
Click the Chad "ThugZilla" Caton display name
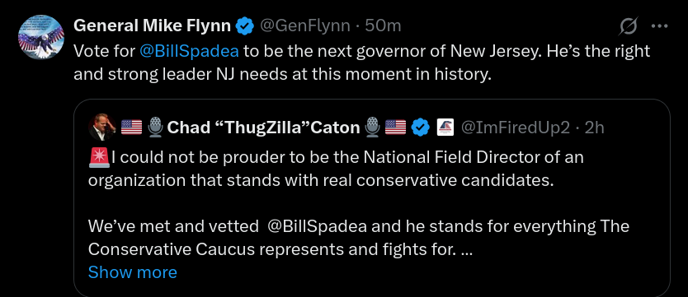coord(263,128)
